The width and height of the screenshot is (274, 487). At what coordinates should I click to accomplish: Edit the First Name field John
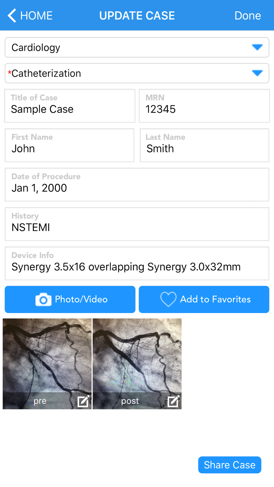(70, 145)
